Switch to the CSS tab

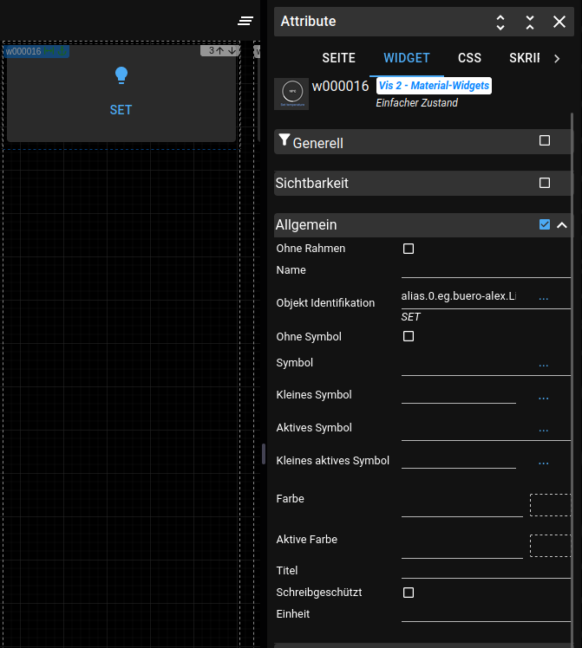(469, 58)
